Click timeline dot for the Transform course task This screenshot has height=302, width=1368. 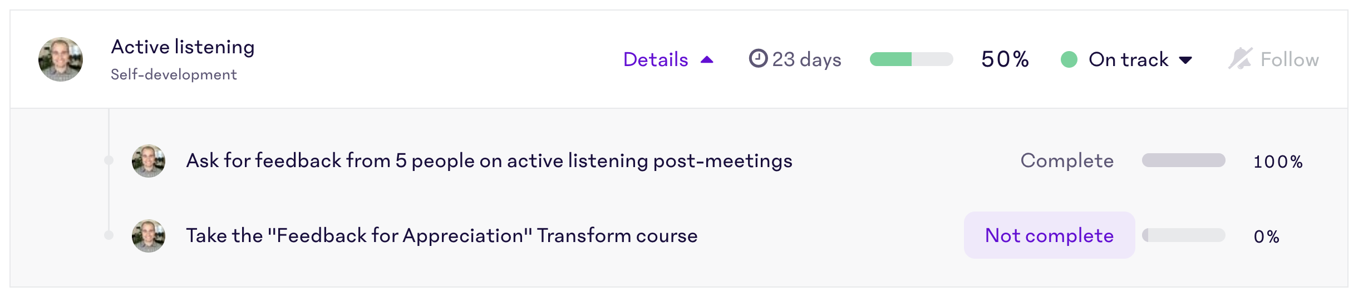109,235
